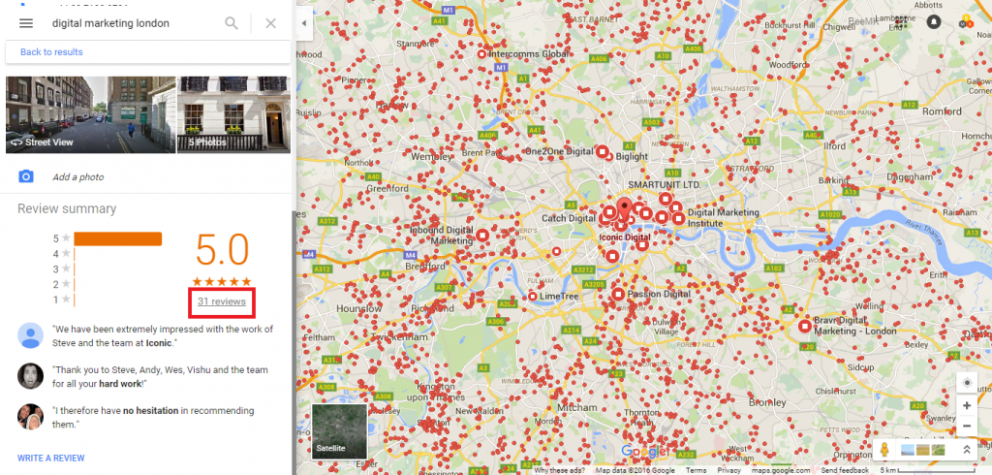Select the green landscape imagery thumbnail
Screen dimensions: 992x475
[938, 450]
